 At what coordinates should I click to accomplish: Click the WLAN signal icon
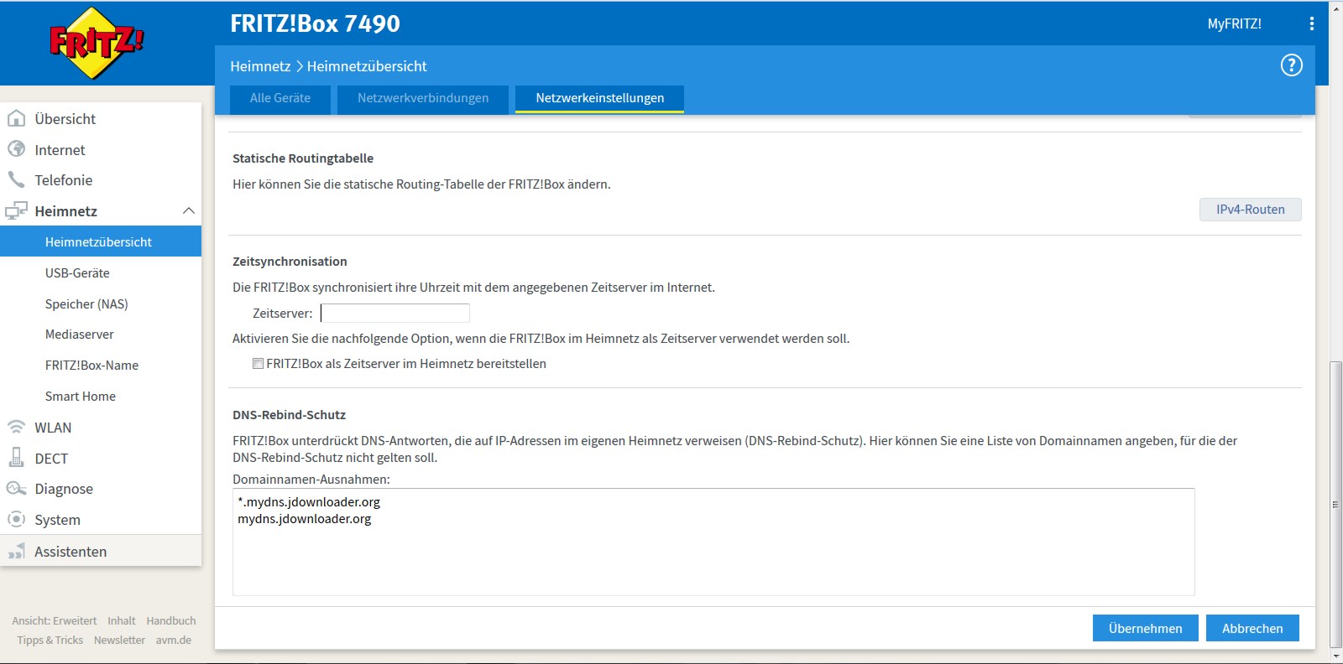click(16, 427)
